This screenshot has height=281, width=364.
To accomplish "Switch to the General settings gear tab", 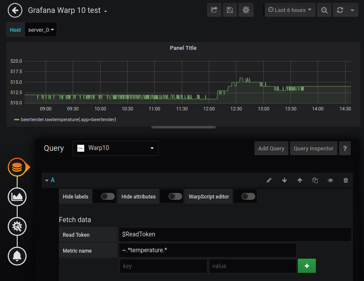I will tap(17, 226).
